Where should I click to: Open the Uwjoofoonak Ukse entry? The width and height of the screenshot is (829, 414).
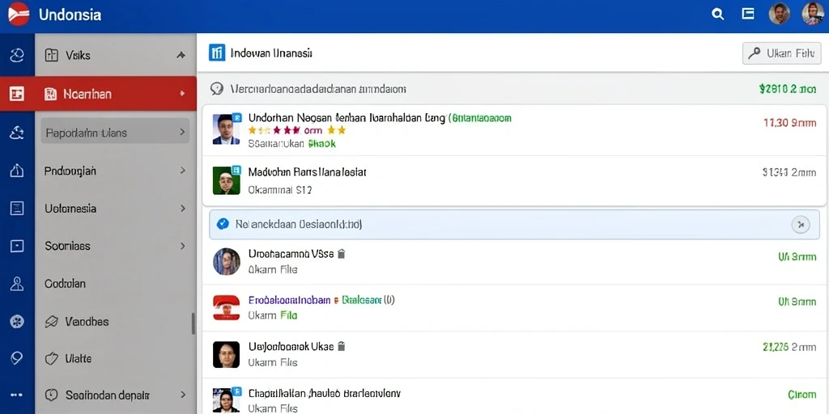(512, 354)
